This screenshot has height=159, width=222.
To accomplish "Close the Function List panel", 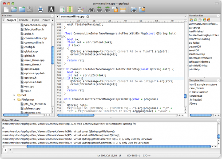I will pos(218,15).
